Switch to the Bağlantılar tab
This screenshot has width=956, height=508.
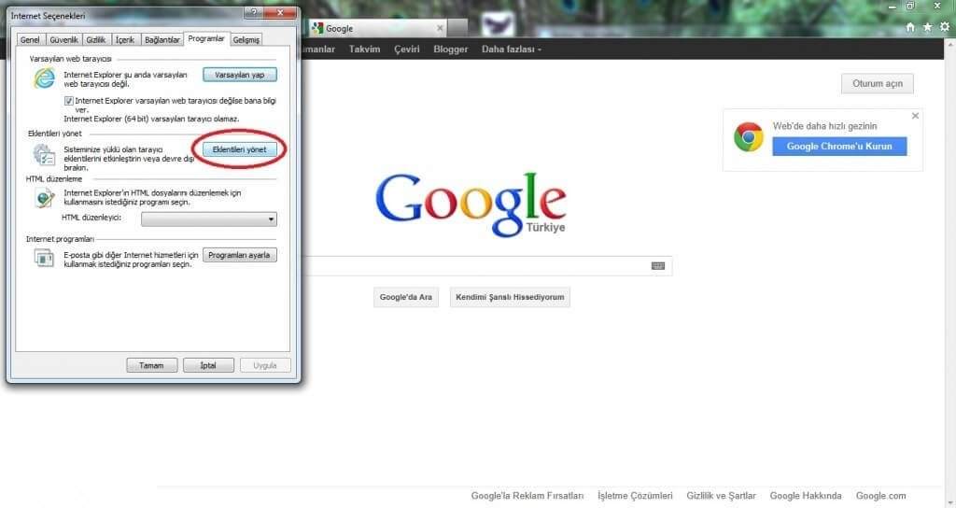[162, 39]
